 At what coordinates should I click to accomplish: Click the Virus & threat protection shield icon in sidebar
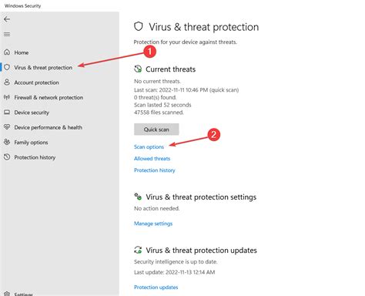click(x=7, y=67)
